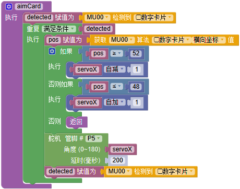Select the pos variable compared to 48

click(99, 87)
